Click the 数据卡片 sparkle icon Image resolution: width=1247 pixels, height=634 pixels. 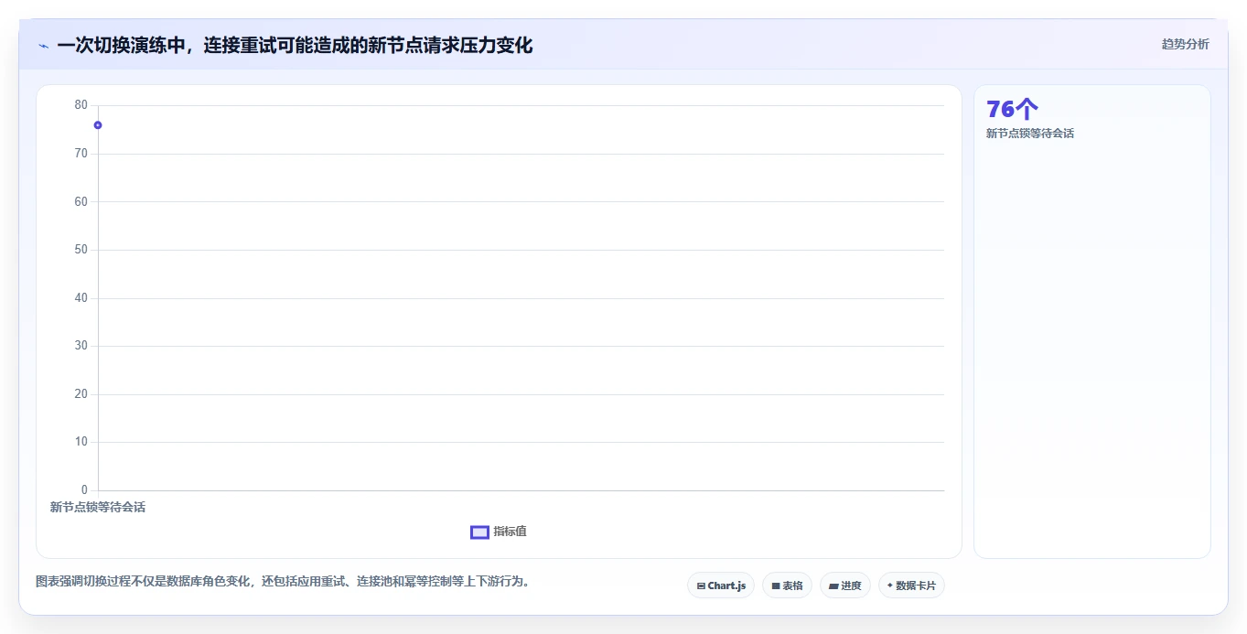(x=890, y=586)
